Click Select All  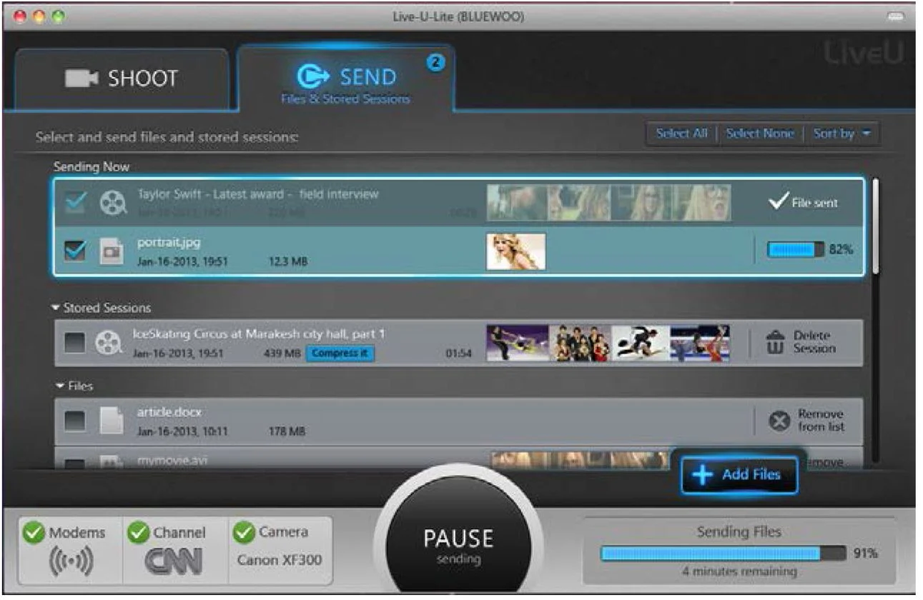tap(681, 134)
